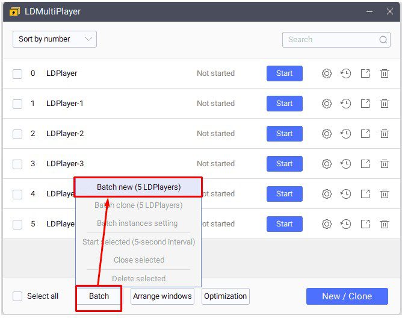Click the Arrange windows button
Screen dimensions: 402x318
[162, 296]
